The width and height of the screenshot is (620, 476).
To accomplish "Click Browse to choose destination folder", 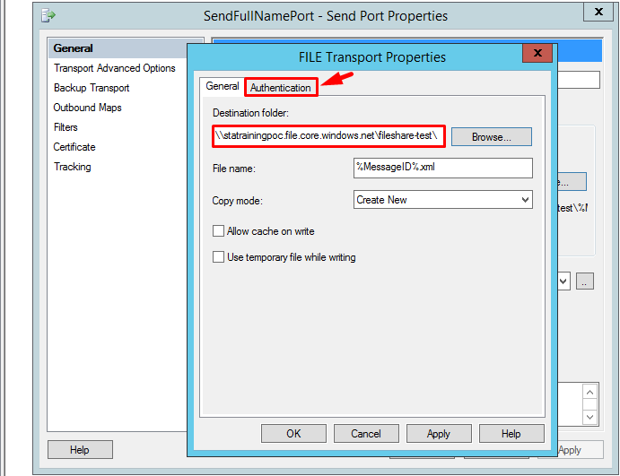I will click(491, 137).
